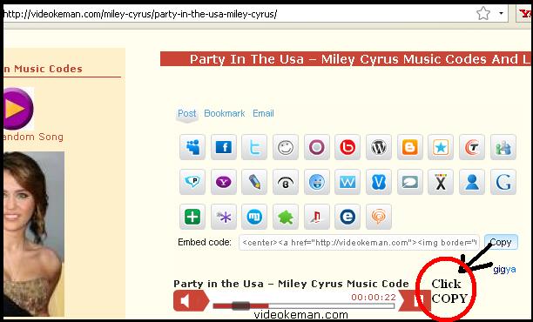Click the blue star share icon

[x=441, y=147]
